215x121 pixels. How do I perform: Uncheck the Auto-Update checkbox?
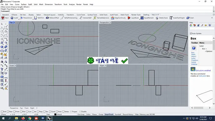pos(191,33)
